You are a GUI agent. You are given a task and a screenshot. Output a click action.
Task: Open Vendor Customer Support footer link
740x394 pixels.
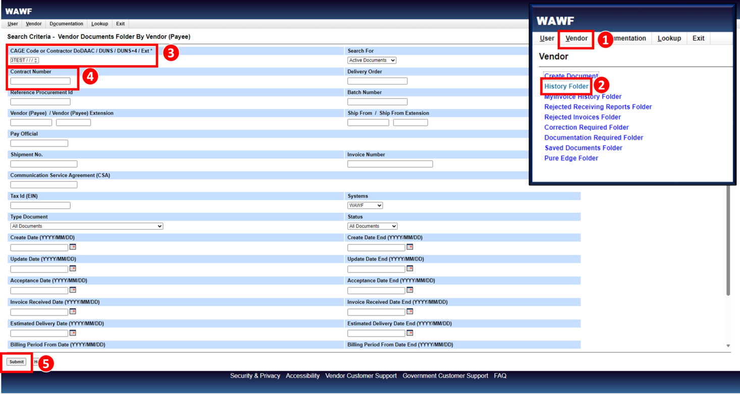tap(361, 376)
